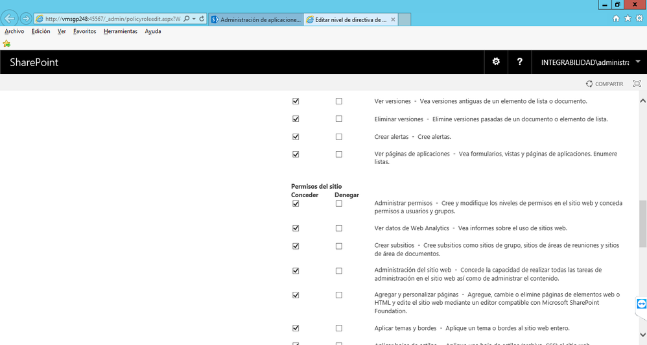
Task: Uncheck Conceder for Eliminar versiones
Action: coord(296,119)
